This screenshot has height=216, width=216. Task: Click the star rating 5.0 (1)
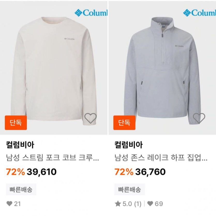point(128,204)
